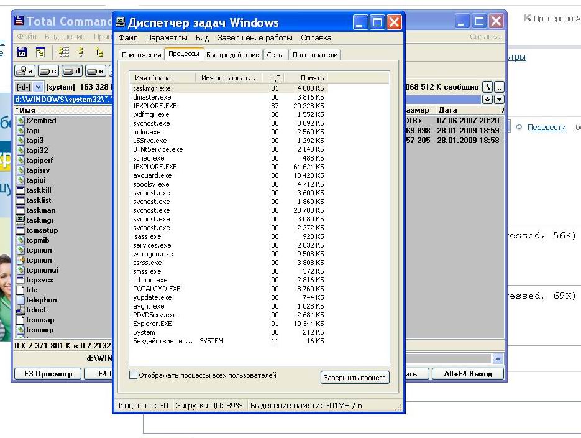Click path bar d:\WINDOWS\system32
The height and width of the screenshot is (438, 581).
(63, 100)
